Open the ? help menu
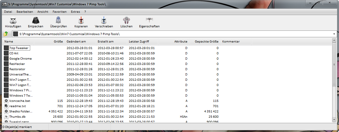This screenshot has width=339, height=132. pos(85,12)
